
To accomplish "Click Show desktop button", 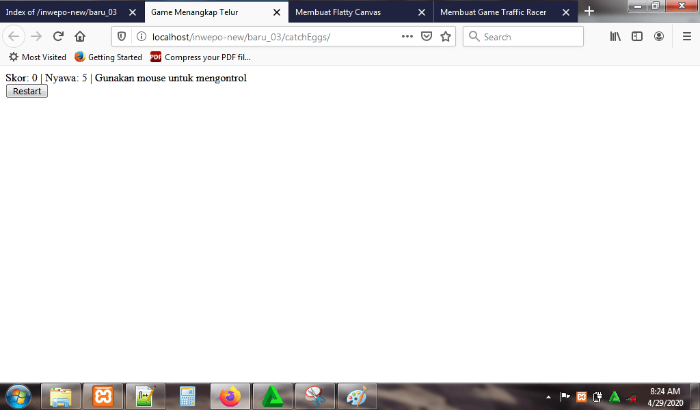I will (x=695, y=396).
